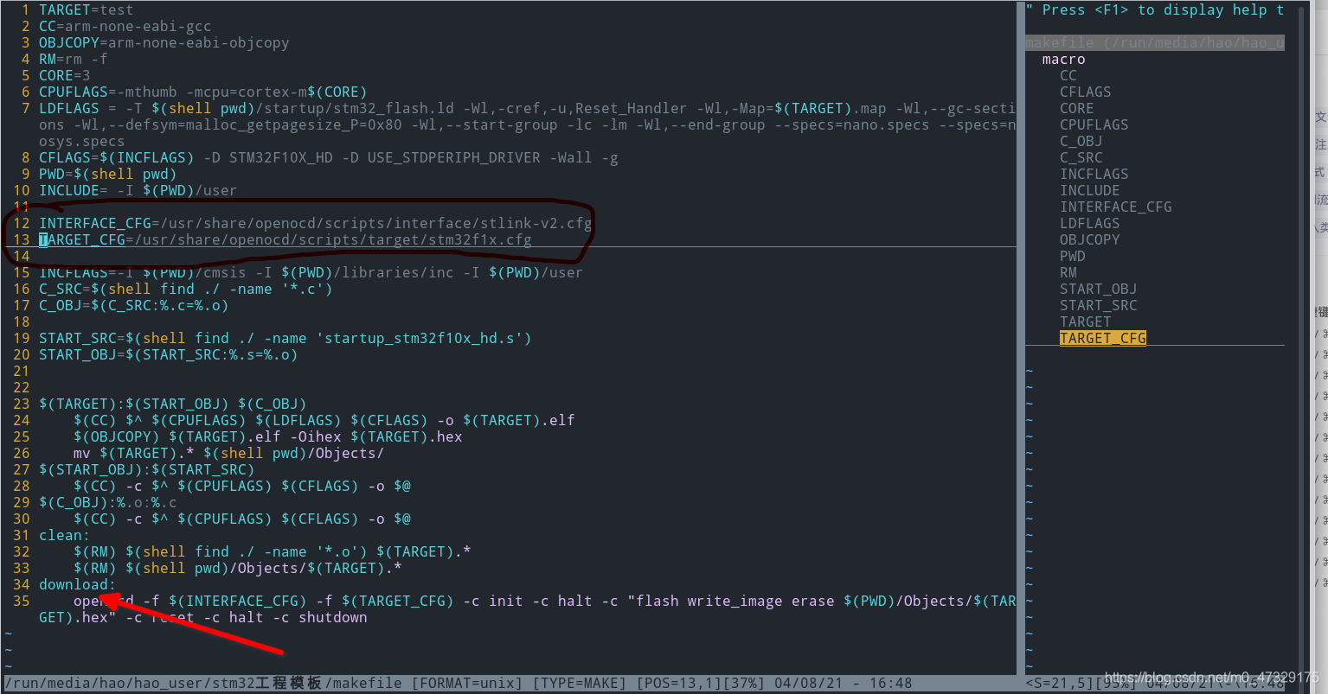Image resolution: width=1328 pixels, height=694 pixels.
Task: Click C_SRC shell find line
Action: pos(185,289)
